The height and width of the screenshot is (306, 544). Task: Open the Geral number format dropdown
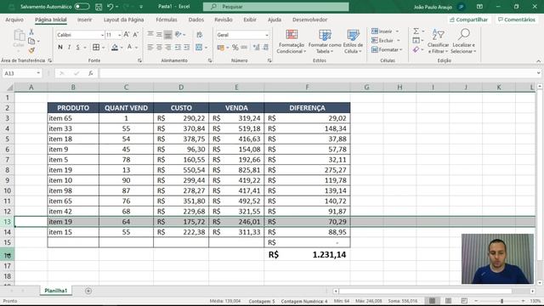tap(266, 35)
